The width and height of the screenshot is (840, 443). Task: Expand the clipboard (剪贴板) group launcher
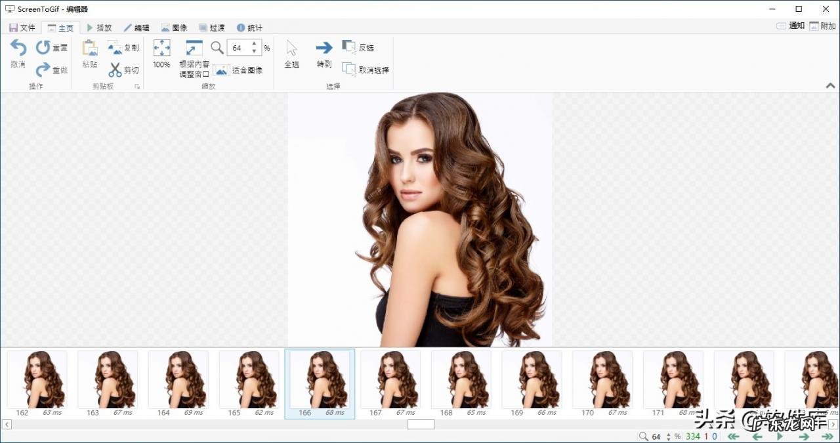tap(137, 87)
